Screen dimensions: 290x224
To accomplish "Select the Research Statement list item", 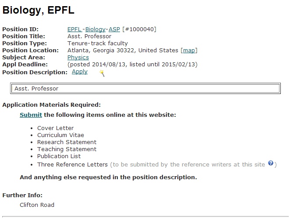I will point(67,142).
